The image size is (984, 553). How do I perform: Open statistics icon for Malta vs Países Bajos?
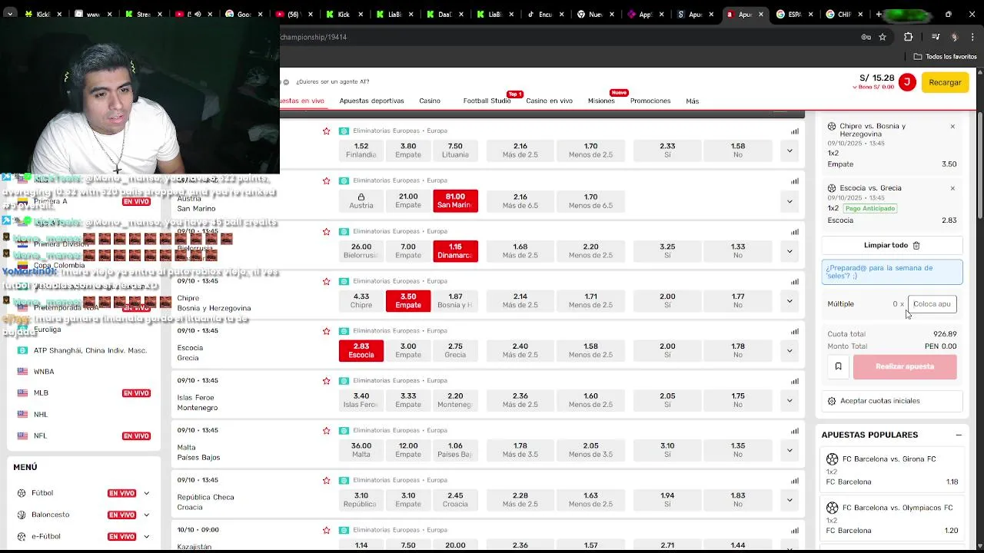(795, 431)
